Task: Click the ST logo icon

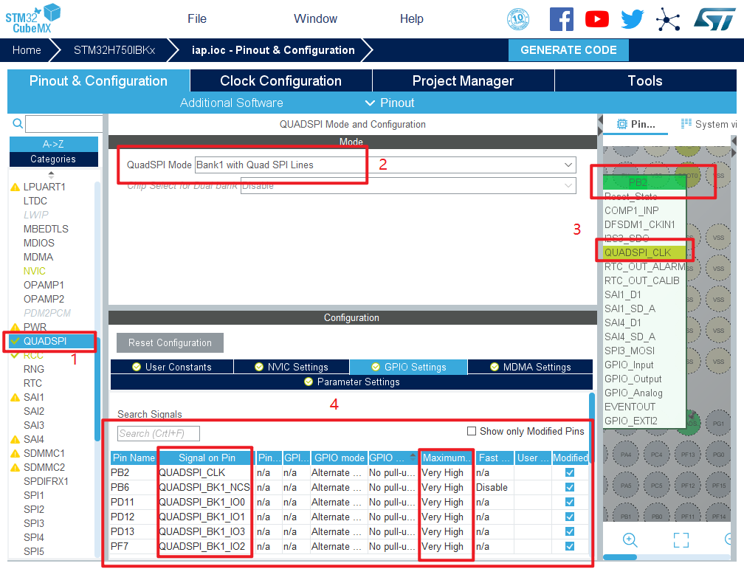Action: [x=714, y=19]
